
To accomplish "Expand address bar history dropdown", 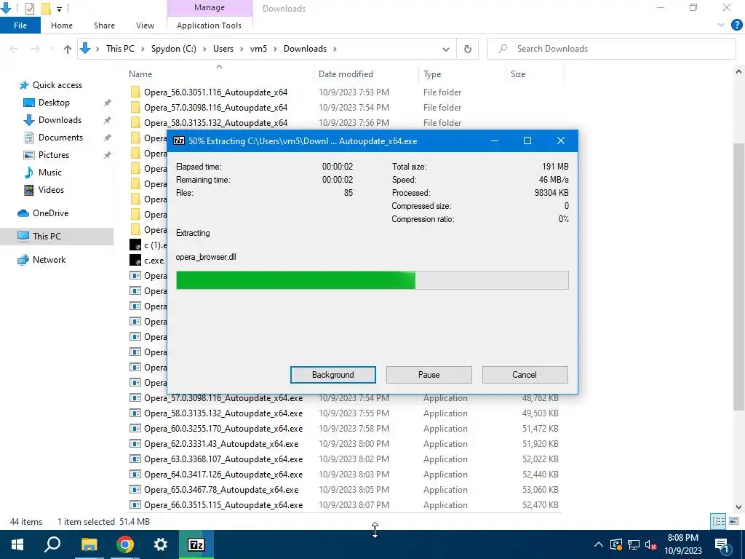I will pos(446,49).
